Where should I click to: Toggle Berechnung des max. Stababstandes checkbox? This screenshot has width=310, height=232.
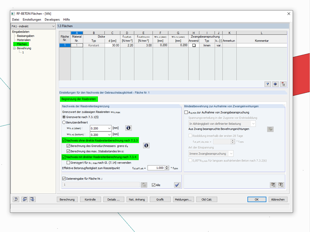[x=68, y=151]
